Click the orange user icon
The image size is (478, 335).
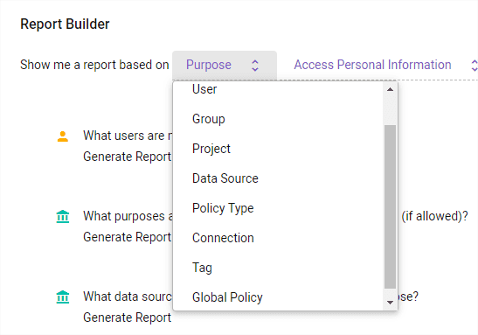pyautogui.click(x=63, y=136)
